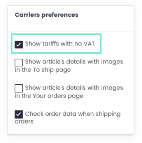The height and width of the screenshot is (143, 142).
Task: Click article's details label above Your orders page
Action: click(x=74, y=88)
